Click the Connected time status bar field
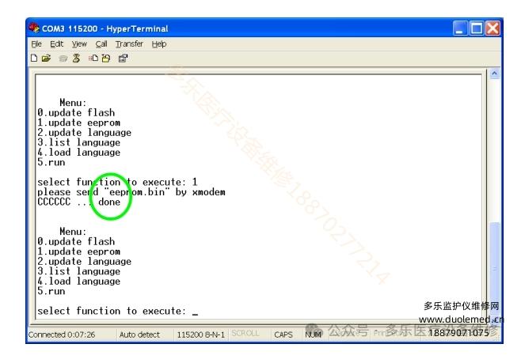The image size is (521, 359). click(62, 334)
